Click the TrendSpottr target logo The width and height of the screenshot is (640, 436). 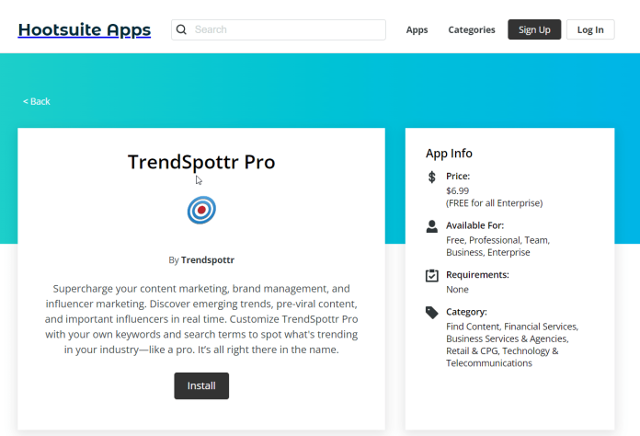coord(201,210)
